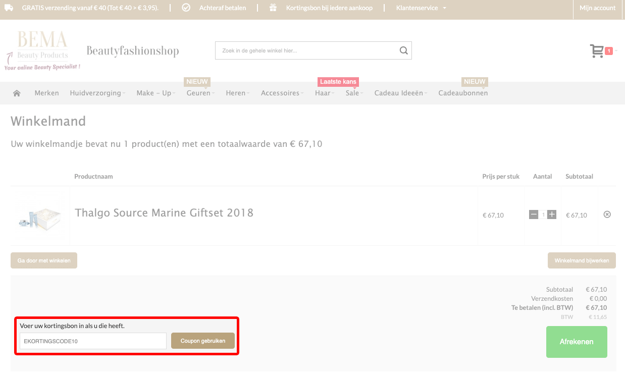Click the green Afrekenen button
The width and height of the screenshot is (625, 376).
click(577, 342)
